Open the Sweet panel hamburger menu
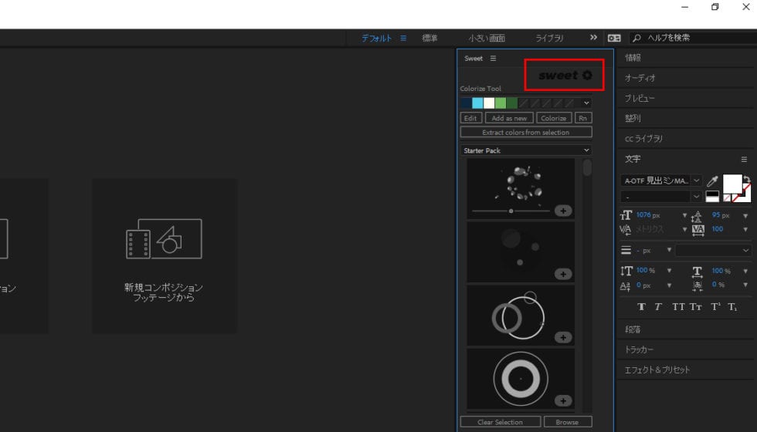Image resolution: width=757 pixels, height=432 pixels. [493, 59]
